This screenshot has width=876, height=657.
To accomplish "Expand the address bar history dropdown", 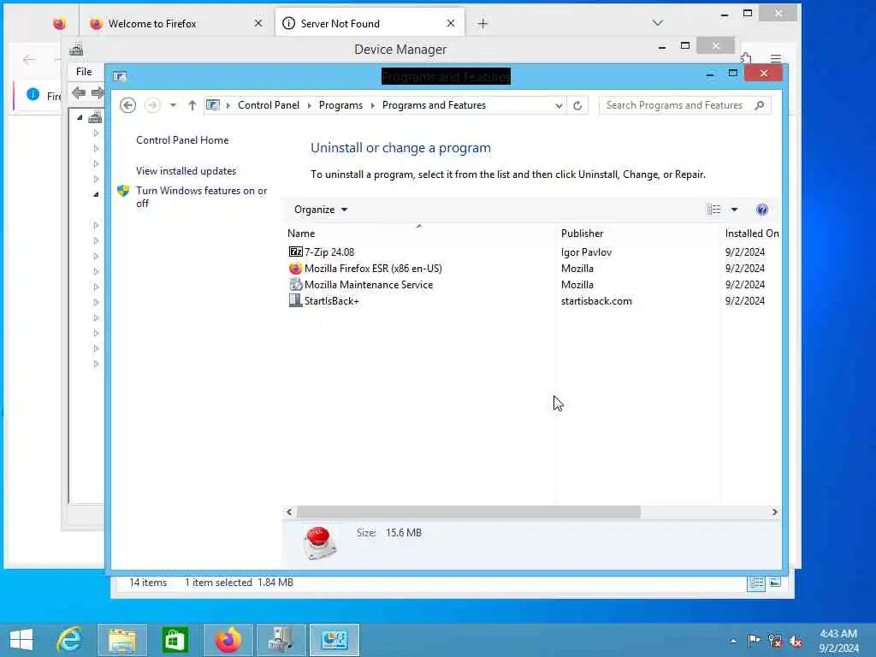I will (x=559, y=105).
